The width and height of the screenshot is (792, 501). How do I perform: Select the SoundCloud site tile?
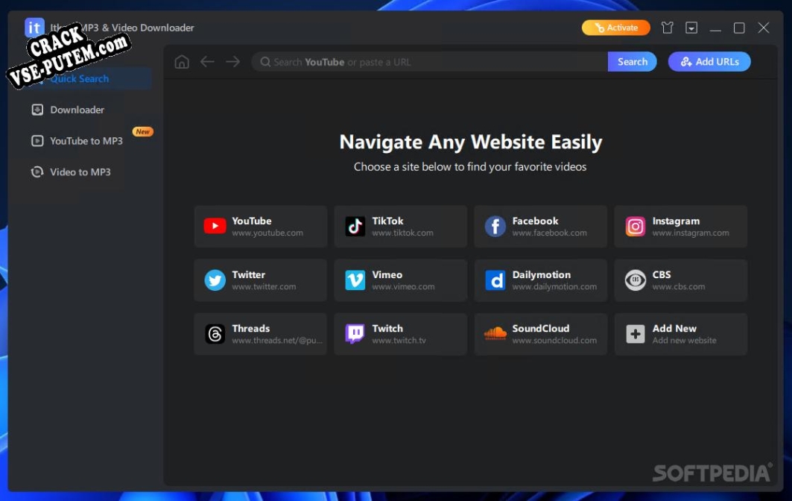pyautogui.click(x=540, y=334)
